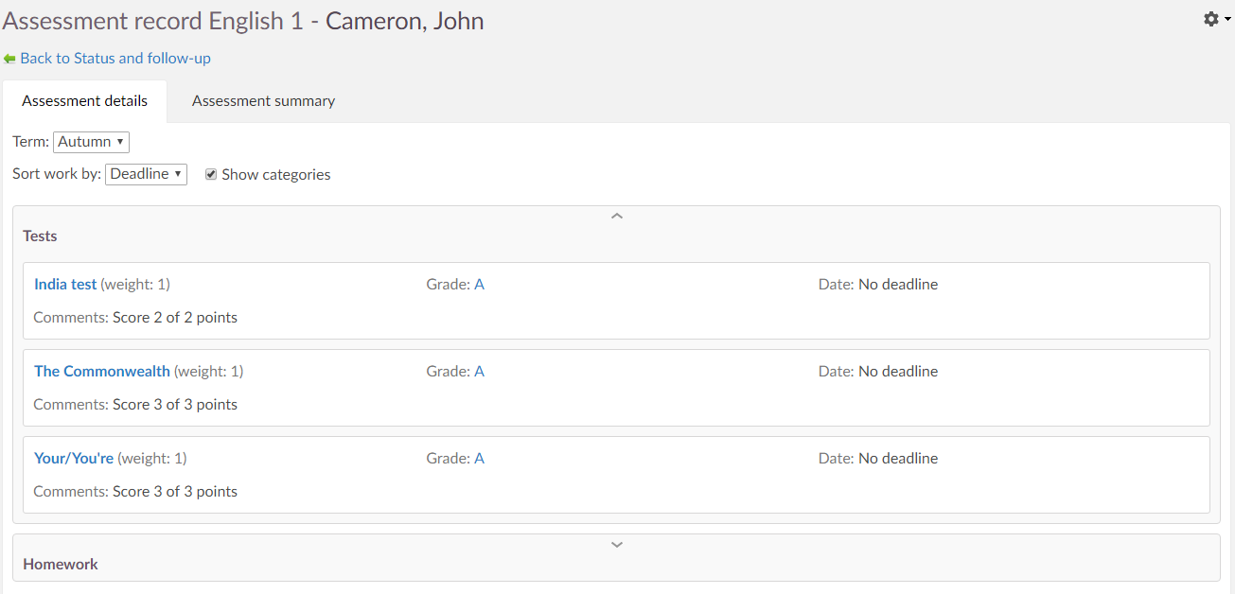Select the Assessment details tab
Viewport: 1235px width, 594px height.
[x=85, y=101]
